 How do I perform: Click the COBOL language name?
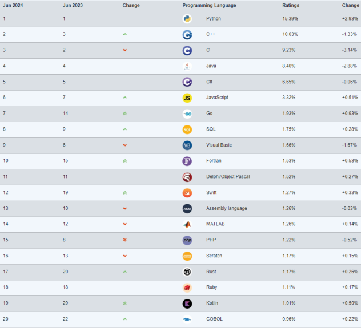tap(215, 319)
